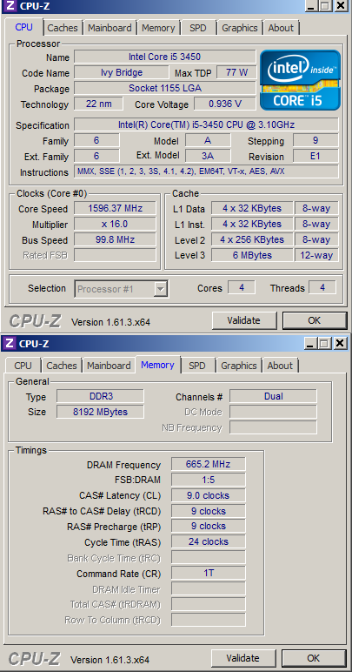Go to SPD tab in top window
This screenshot has width=352, height=672.
click(197, 28)
